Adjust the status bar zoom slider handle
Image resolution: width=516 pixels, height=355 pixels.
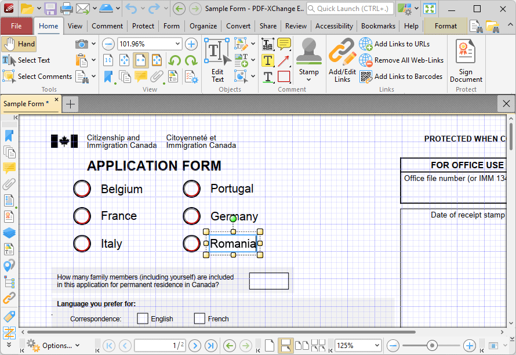432,346
